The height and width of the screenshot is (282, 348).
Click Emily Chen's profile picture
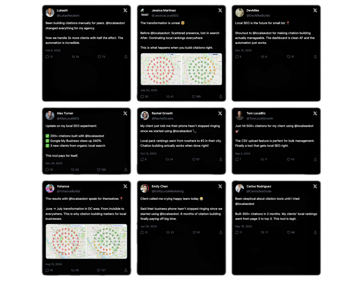144,189
